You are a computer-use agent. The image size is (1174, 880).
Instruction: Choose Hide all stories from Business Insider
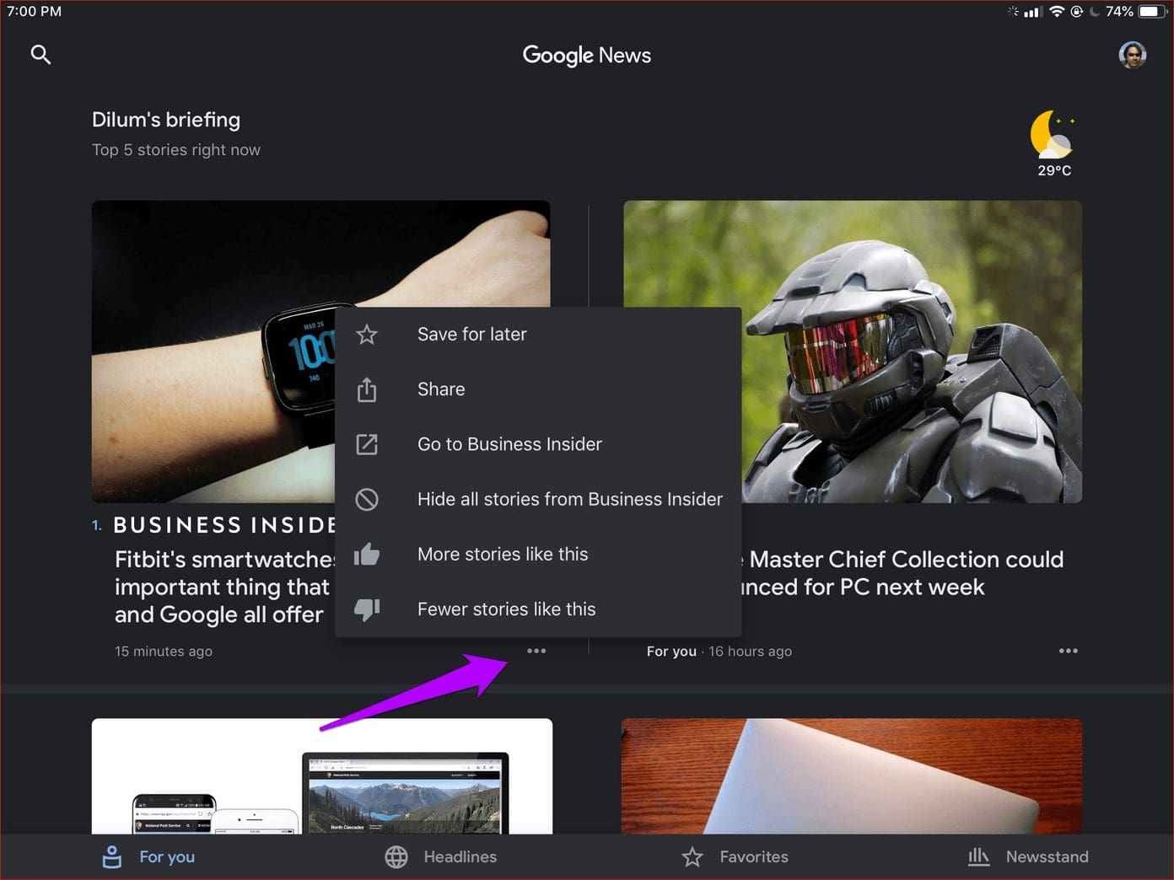click(x=538, y=499)
